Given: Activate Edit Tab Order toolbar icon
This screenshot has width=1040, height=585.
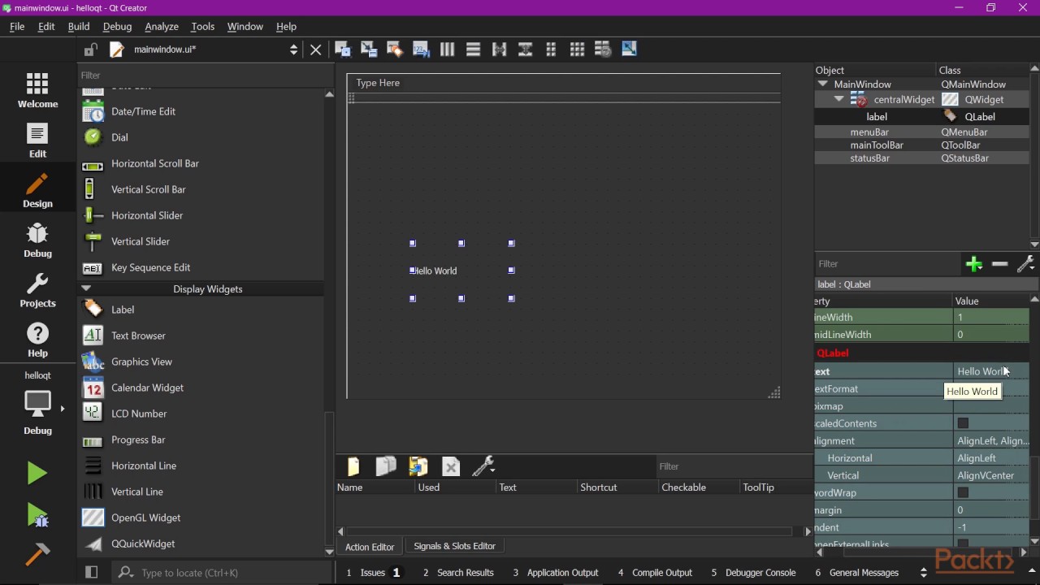Looking at the screenshot, I should (x=421, y=50).
